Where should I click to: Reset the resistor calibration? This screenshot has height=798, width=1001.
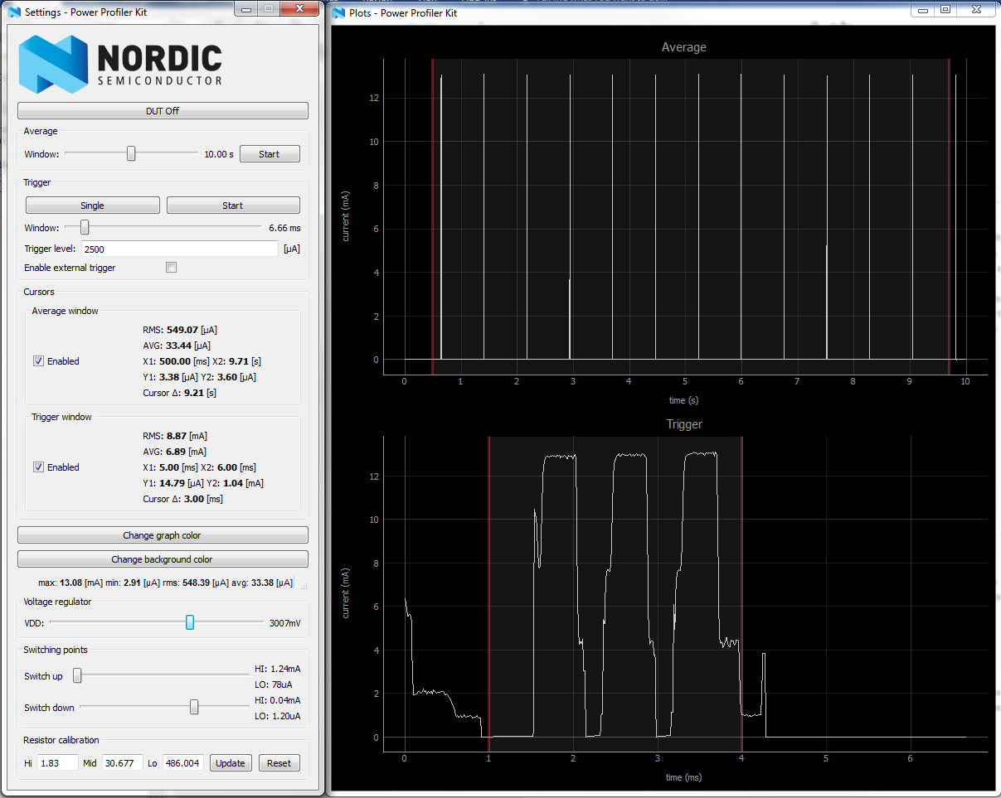tap(279, 763)
